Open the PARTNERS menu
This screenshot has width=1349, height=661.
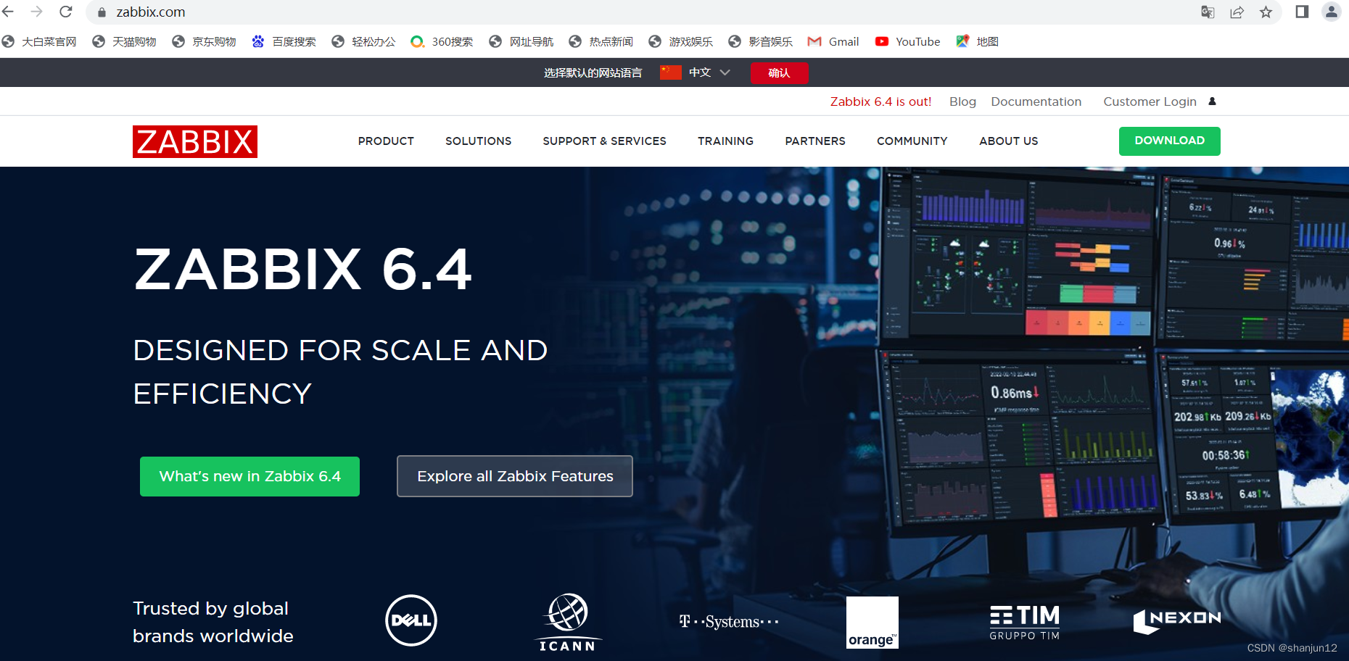pyautogui.click(x=815, y=141)
